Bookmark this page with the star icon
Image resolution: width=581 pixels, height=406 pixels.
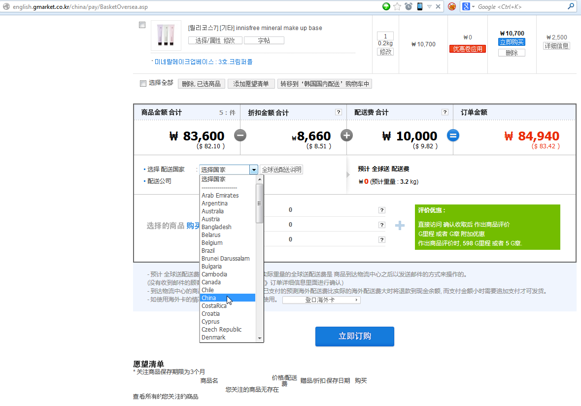pos(397,6)
